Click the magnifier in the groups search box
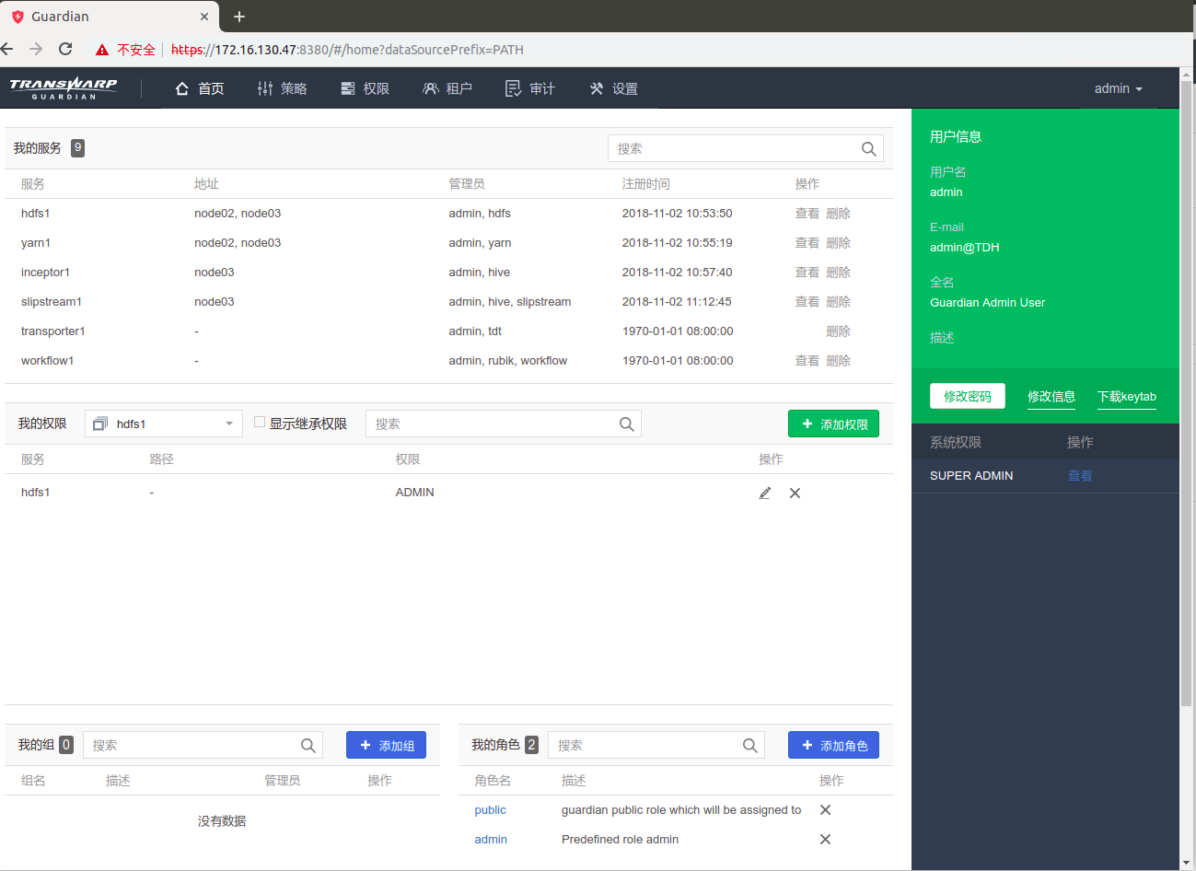This screenshot has width=1196, height=871. (308, 746)
